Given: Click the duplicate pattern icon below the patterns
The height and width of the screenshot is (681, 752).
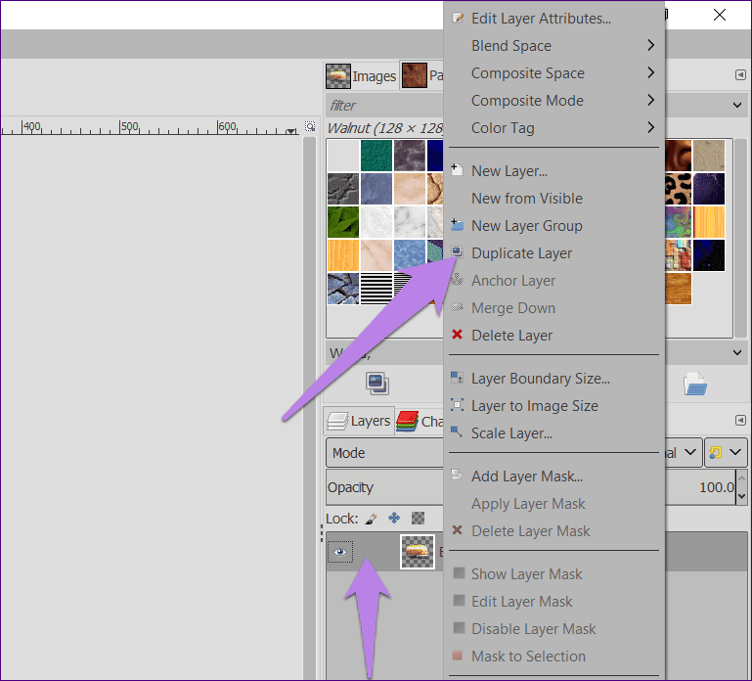Looking at the screenshot, I should pyautogui.click(x=377, y=384).
